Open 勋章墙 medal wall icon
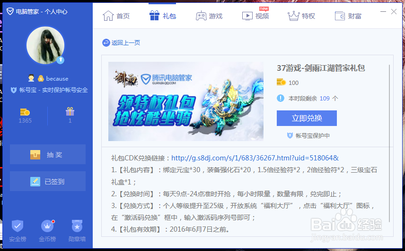The width and height of the screenshot is (405, 251). point(77,226)
